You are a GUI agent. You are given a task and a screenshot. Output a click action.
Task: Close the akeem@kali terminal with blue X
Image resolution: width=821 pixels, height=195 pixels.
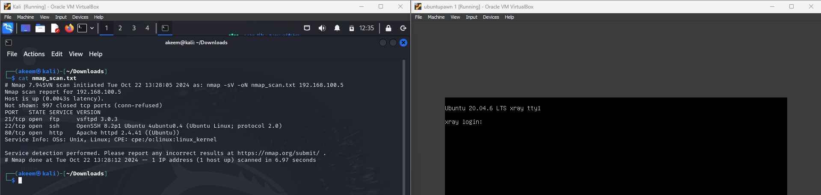point(403,43)
